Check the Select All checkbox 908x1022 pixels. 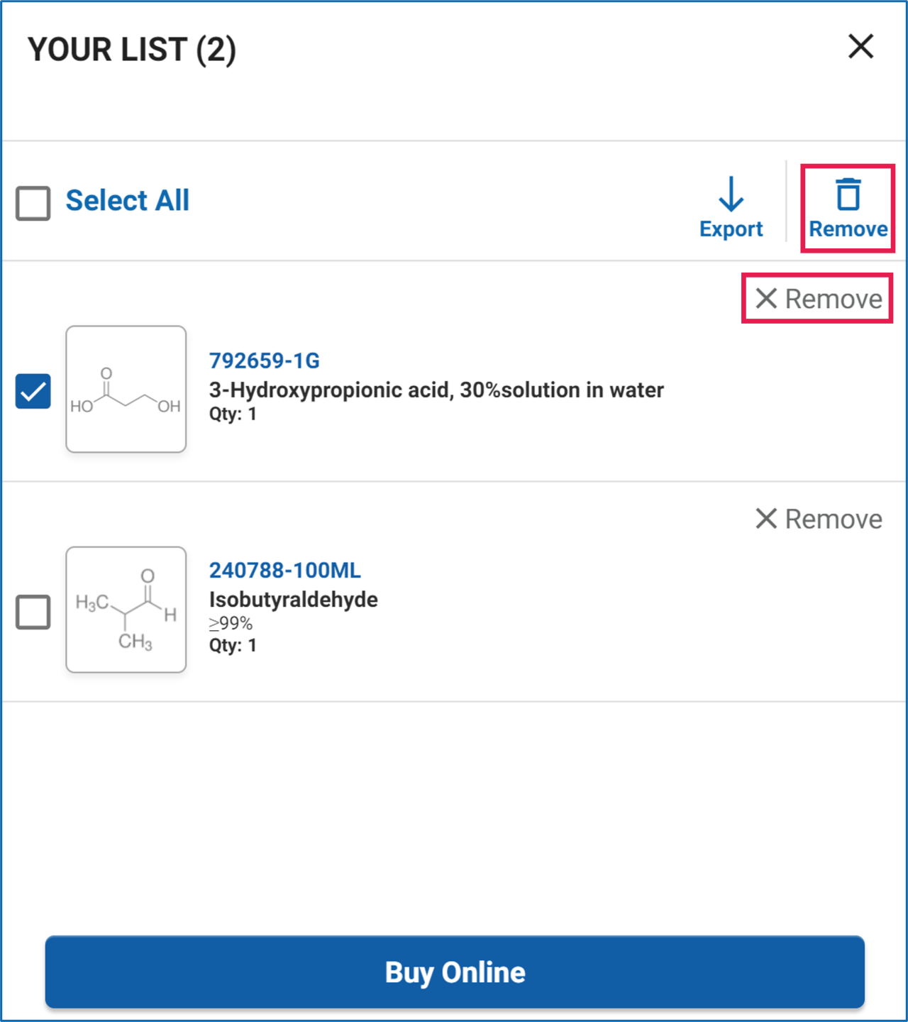point(33,203)
